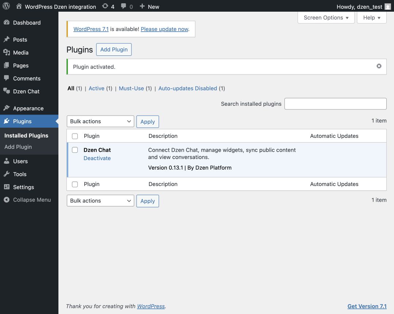Screen dimensions: 394x314
Task: Open Add Plugin submenu item in sidebar
Action: pyautogui.click(x=18, y=147)
